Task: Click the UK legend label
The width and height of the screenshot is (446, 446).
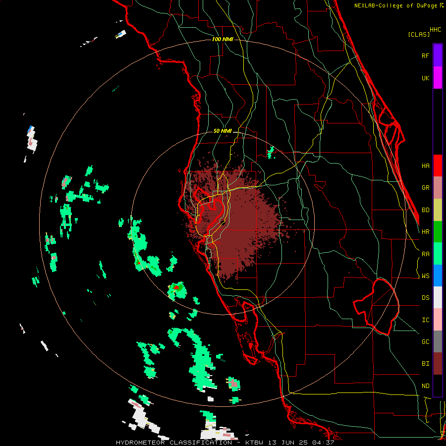Action: (425, 78)
